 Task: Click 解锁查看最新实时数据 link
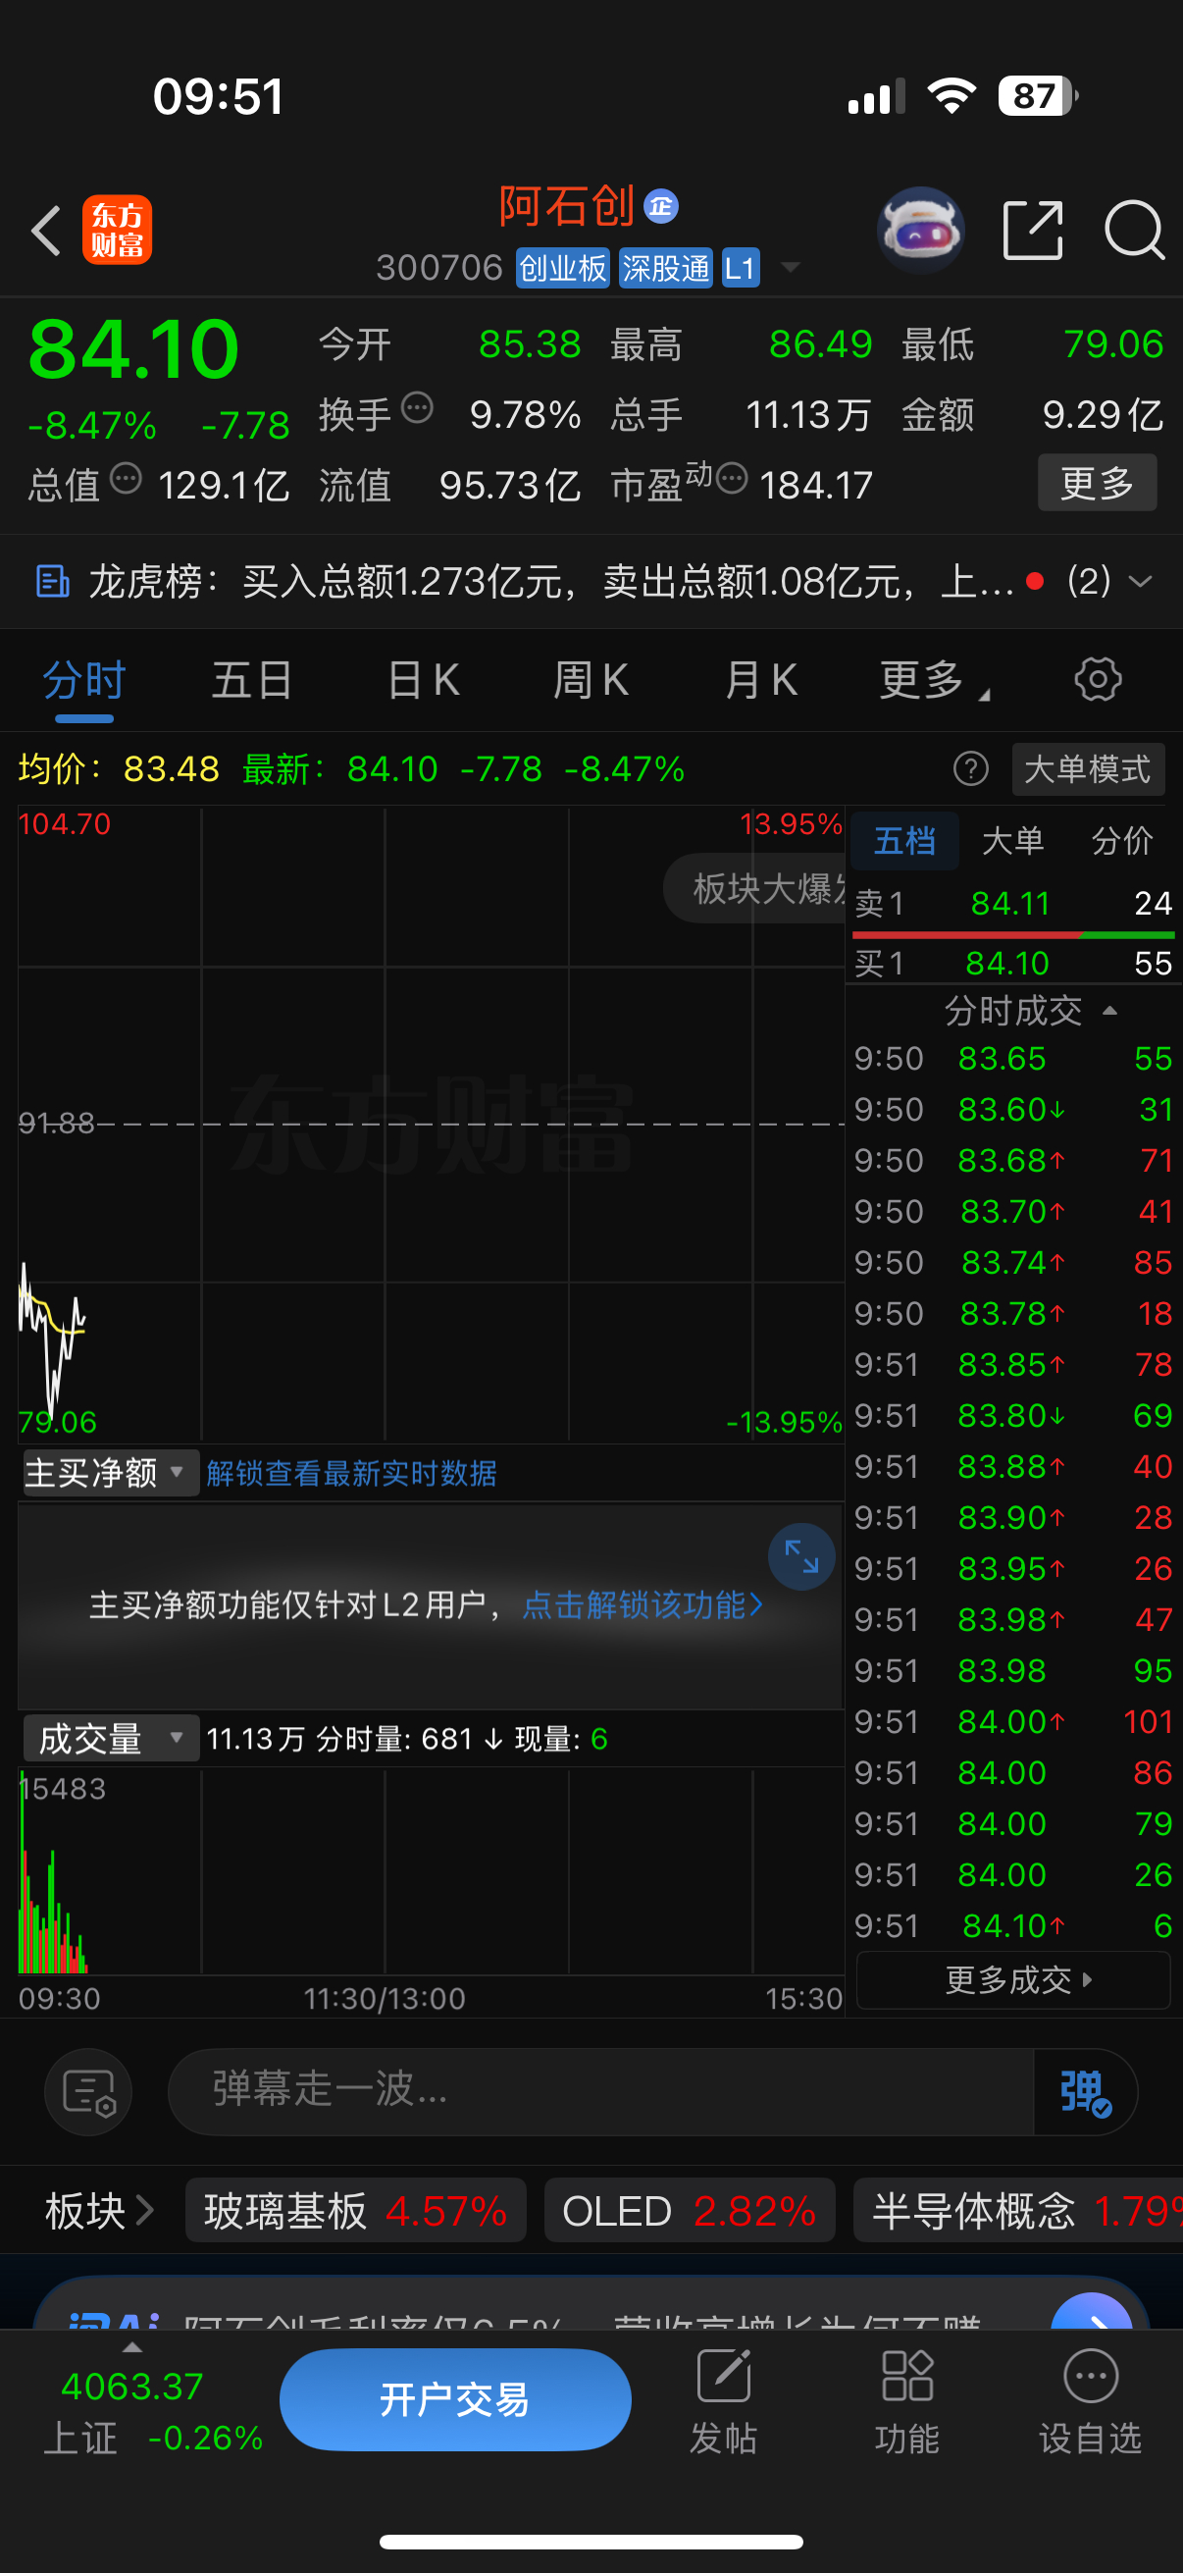coord(351,1472)
